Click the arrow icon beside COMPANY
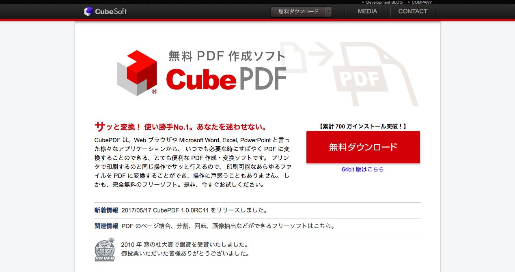 [x=409, y=2]
